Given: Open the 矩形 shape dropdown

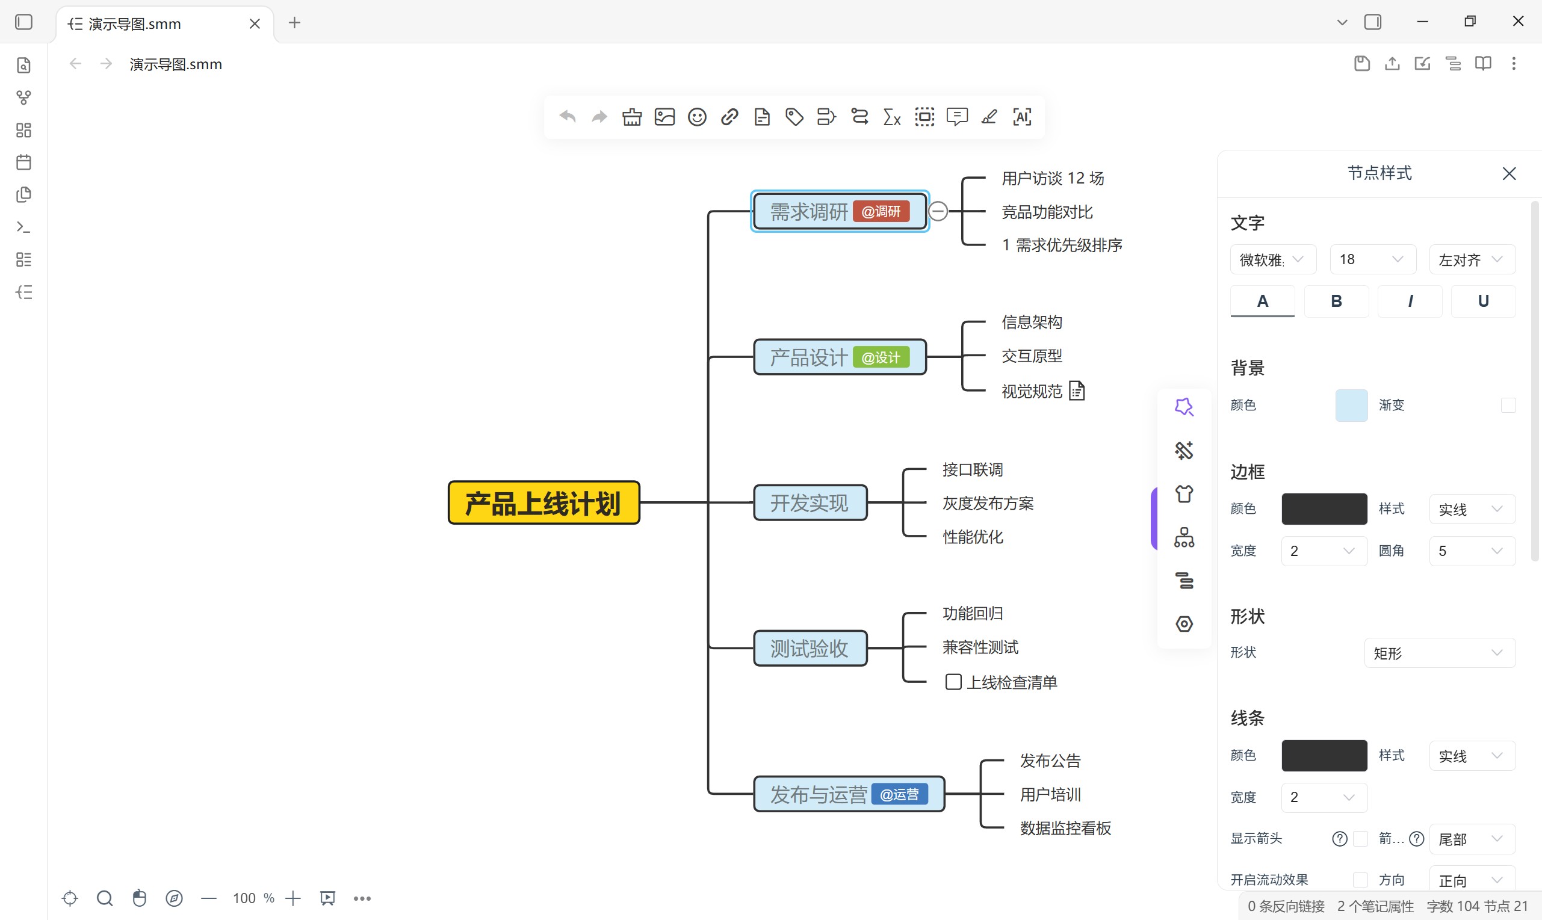Looking at the screenshot, I should [1440, 653].
